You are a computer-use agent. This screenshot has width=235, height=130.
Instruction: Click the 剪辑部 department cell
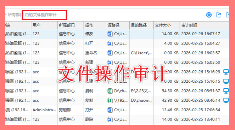pyautogui.click(x=65, y=110)
